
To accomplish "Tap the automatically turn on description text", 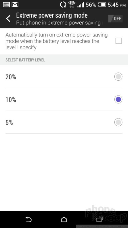I will [x=57, y=41].
